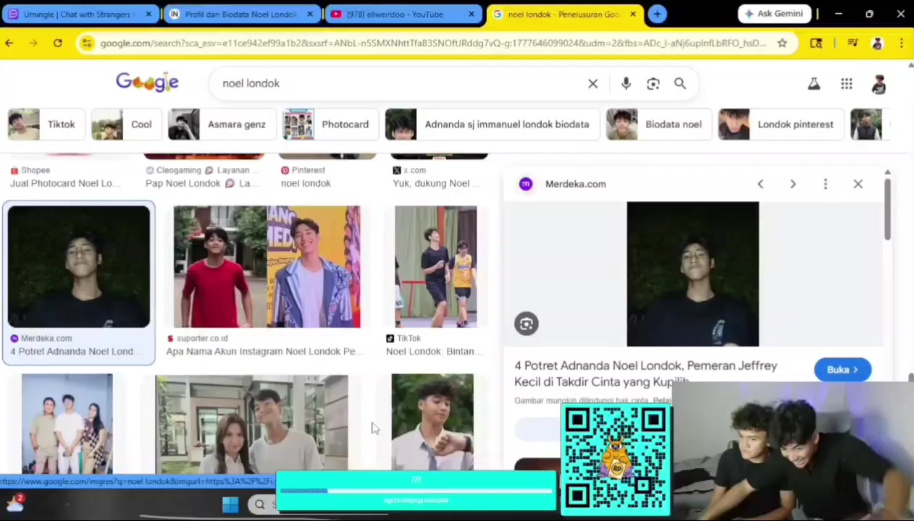This screenshot has height=521, width=914.
Task: Close the Umingle tab
Action: click(x=148, y=14)
